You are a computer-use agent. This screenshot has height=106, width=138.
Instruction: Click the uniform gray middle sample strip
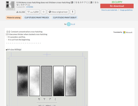tap(47, 81)
